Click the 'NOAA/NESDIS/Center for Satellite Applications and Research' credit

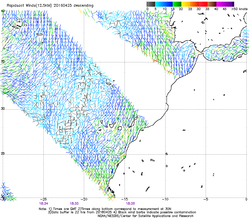pos(145,216)
